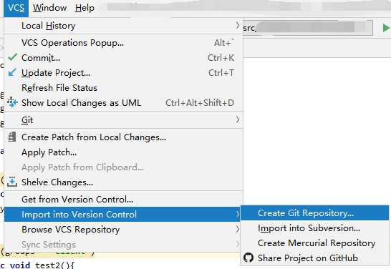
Task: Open the VCS menu
Action: coord(16,8)
